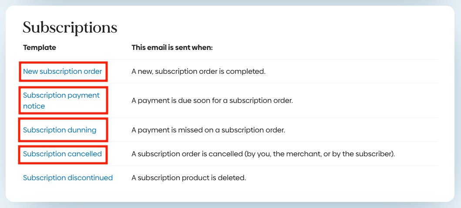The width and height of the screenshot is (461, 208).
Task: Click 'A new,' starting the first description
Action: click(141, 71)
